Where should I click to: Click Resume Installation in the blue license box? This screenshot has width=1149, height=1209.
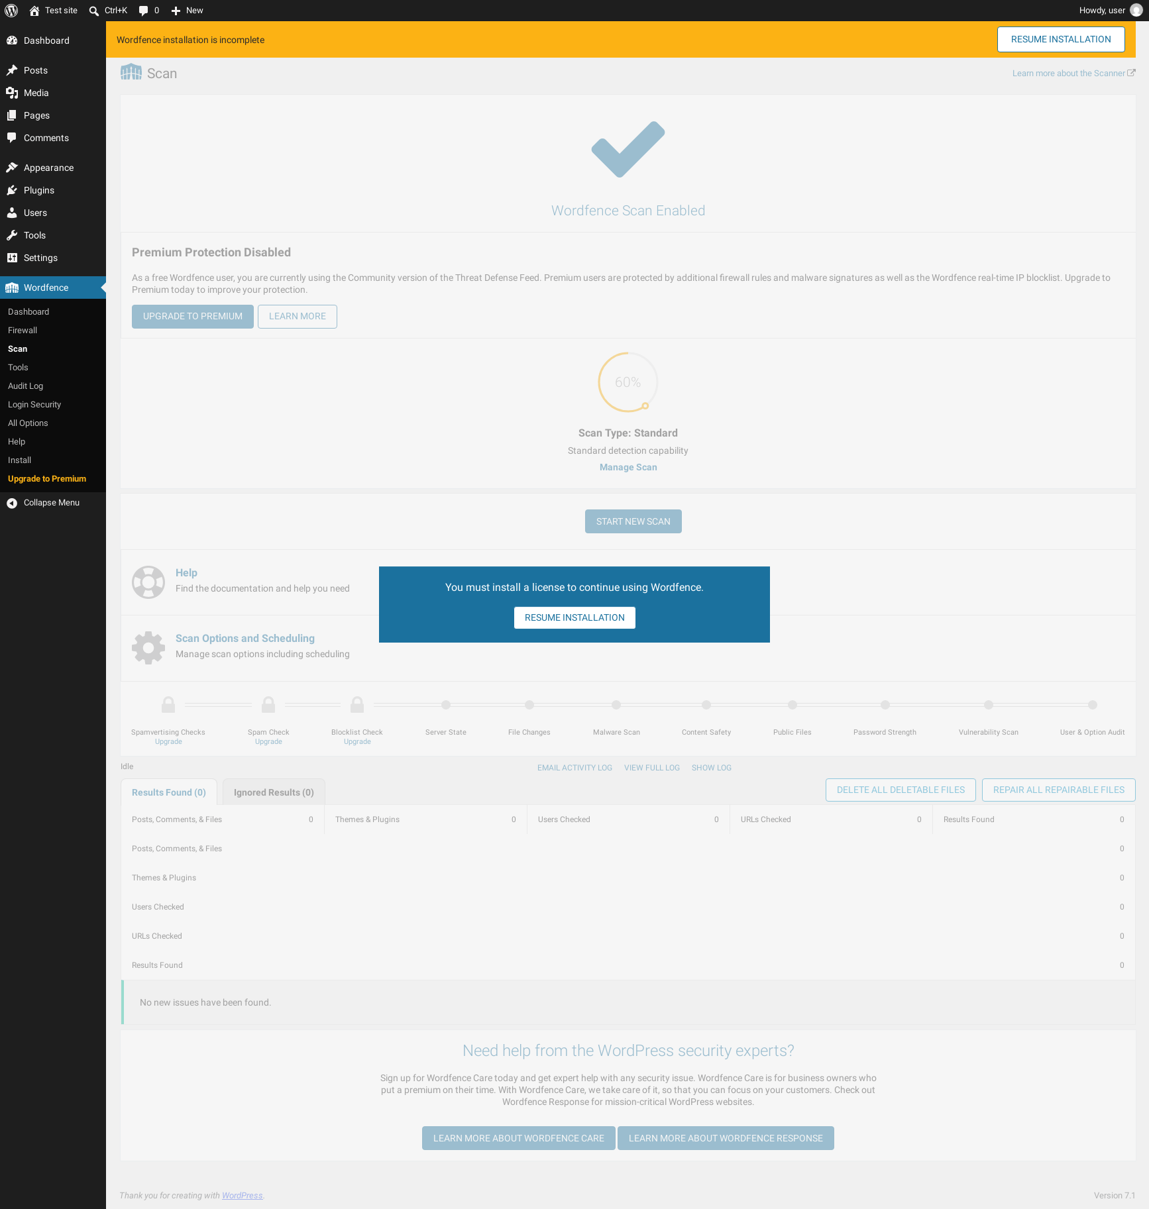(x=574, y=617)
